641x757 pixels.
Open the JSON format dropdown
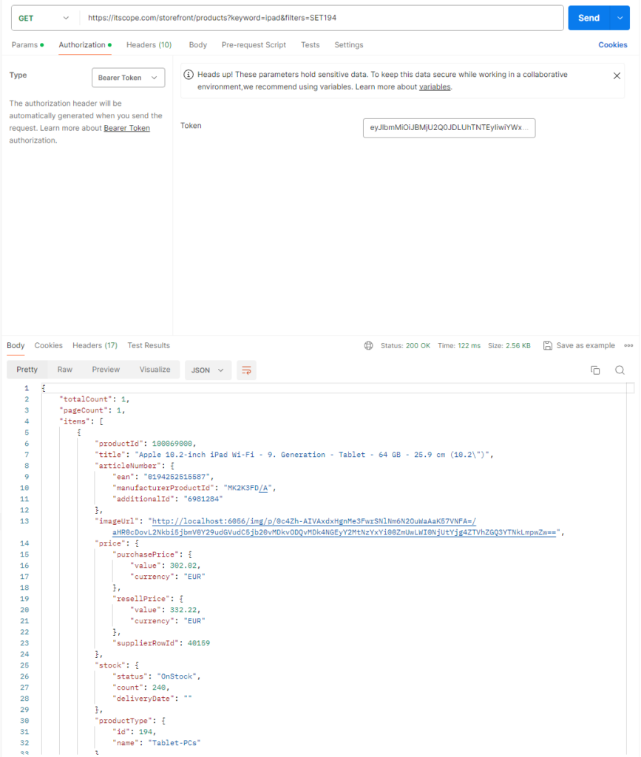(x=208, y=370)
